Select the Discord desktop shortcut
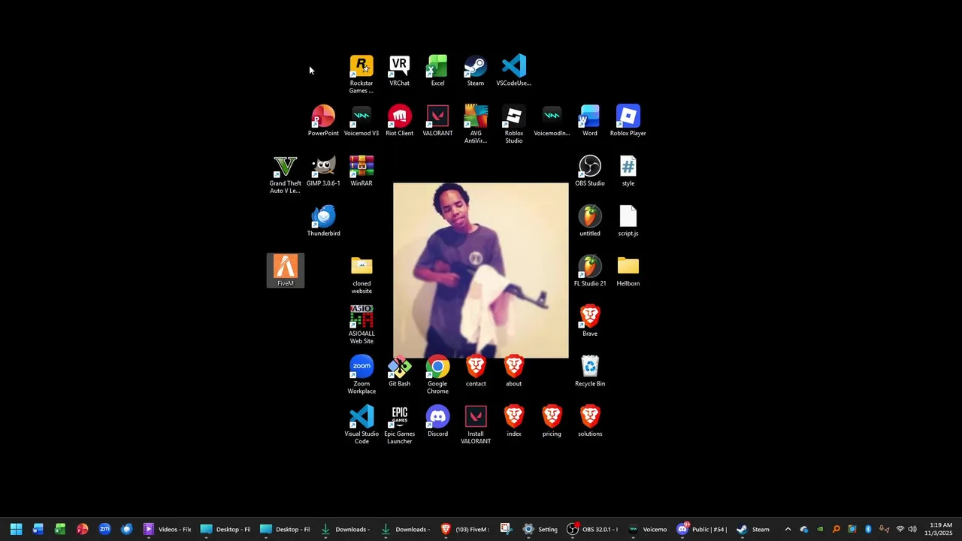 [437, 422]
